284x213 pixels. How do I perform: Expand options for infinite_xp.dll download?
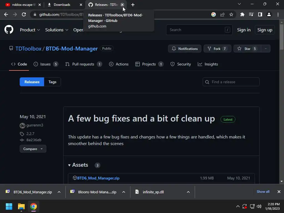coord(188,192)
